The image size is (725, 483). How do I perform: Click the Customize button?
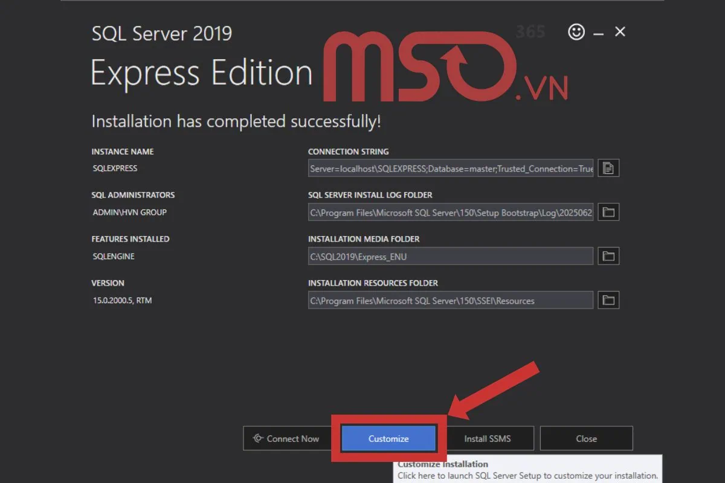coord(388,438)
